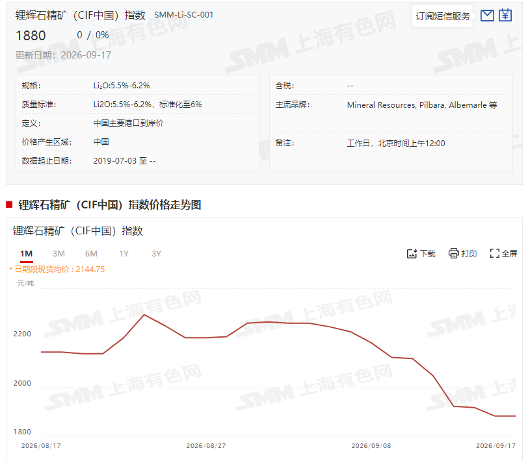This screenshot has width=528, height=461.
Task: Switch chart to 3M range
Action: click(59, 253)
